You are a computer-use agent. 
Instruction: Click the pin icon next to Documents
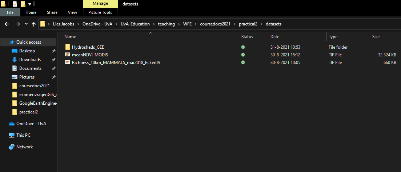[x=53, y=68]
